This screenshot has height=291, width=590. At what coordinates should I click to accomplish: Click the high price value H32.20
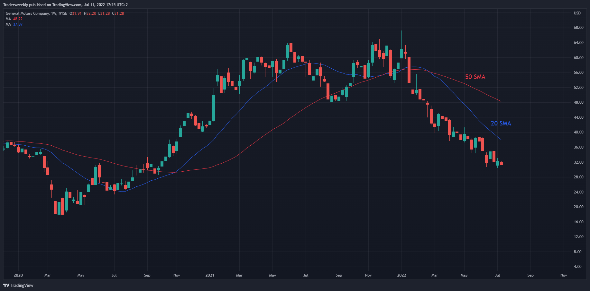tap(90, 13)
